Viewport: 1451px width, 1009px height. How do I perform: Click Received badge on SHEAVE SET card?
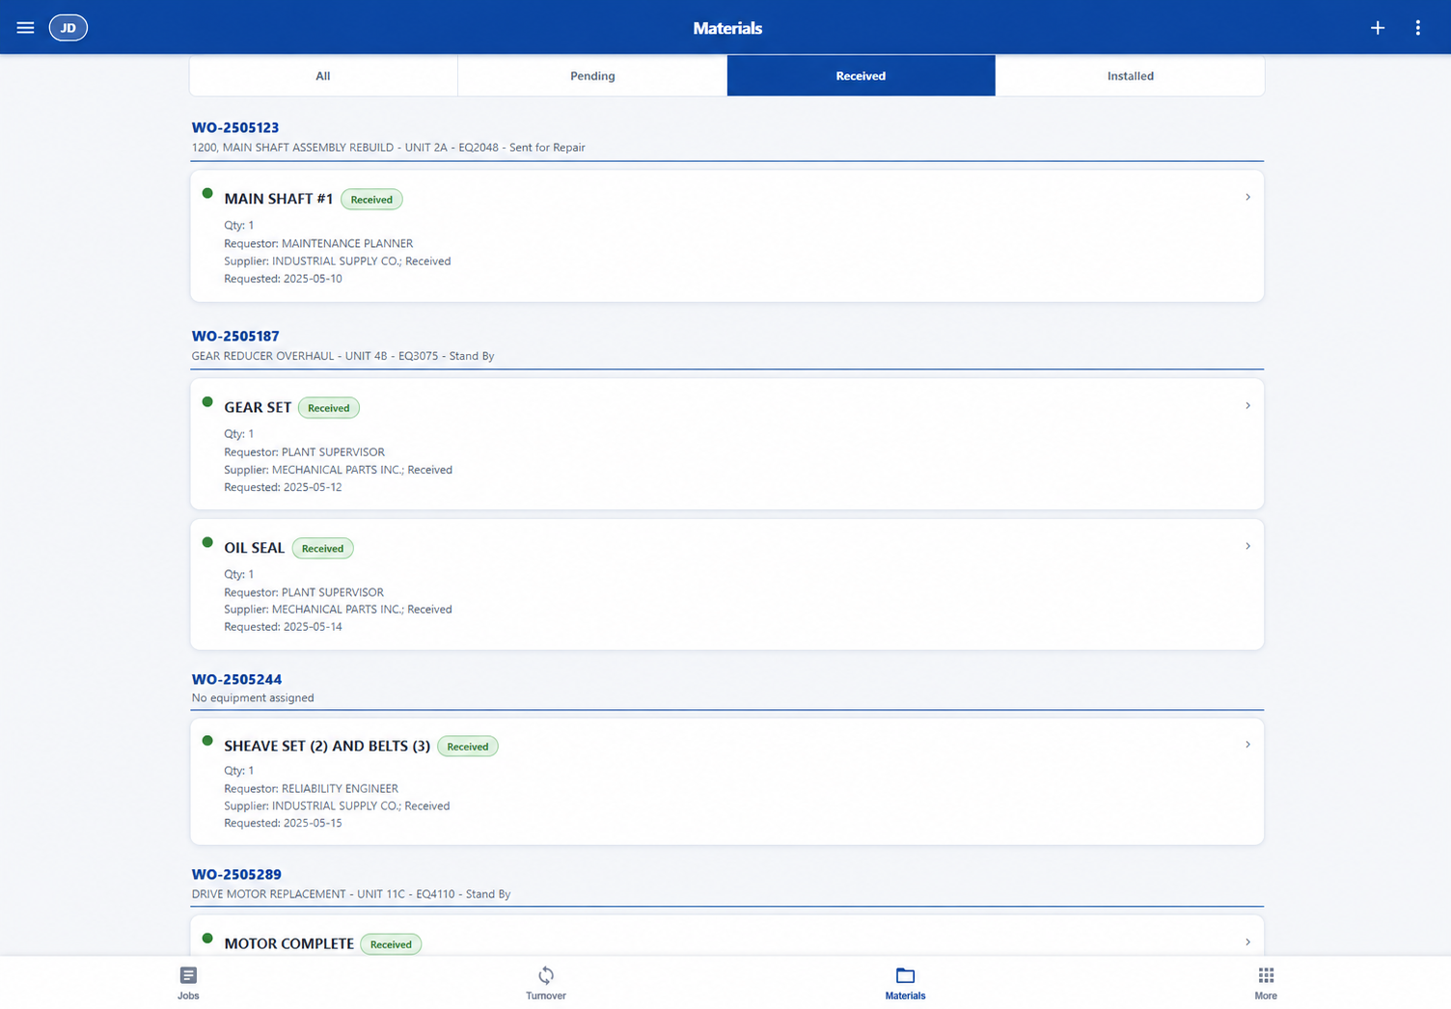pos(468,747)
